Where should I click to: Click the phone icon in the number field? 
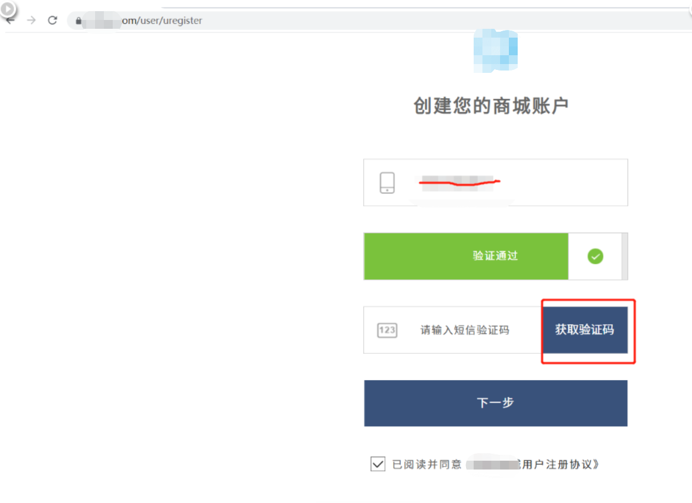pyautogui.click(x=387, y=183)
